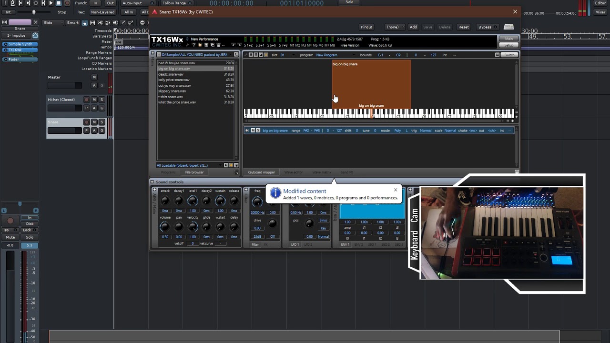610x343 pixels.
Task: Solo the Hi-hat (Closed) track
Action: coord(102,100)
